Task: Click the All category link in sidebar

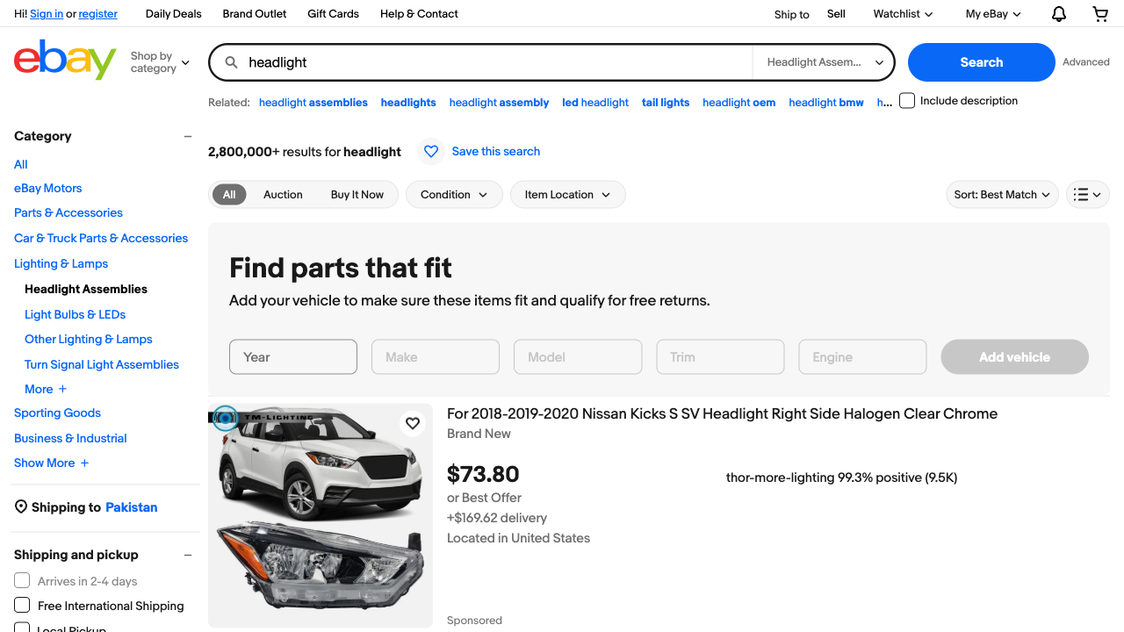Action: [21, 164]
